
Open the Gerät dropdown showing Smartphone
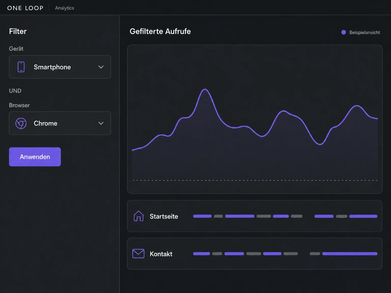(60, 67)
